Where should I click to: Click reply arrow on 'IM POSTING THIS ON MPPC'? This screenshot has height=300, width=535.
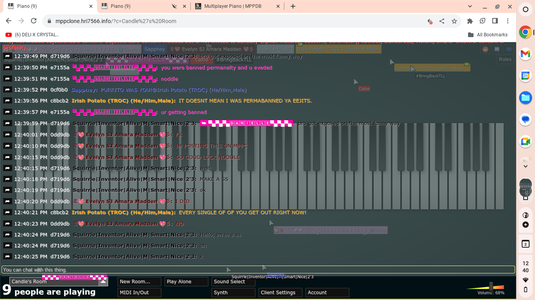7,146
